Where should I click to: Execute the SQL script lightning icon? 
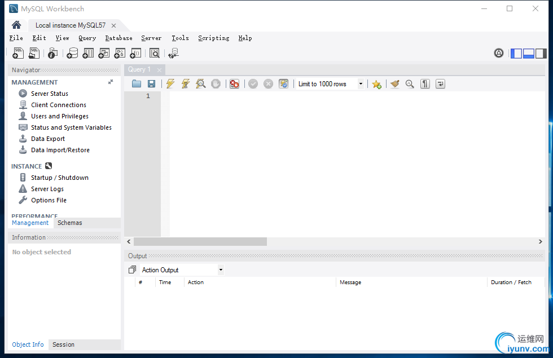pyautogui.click(x=170, y=84)
